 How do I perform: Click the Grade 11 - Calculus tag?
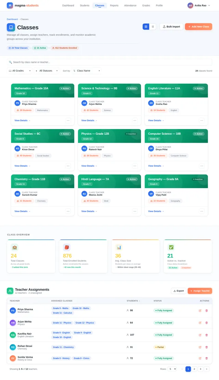(63, 313)
